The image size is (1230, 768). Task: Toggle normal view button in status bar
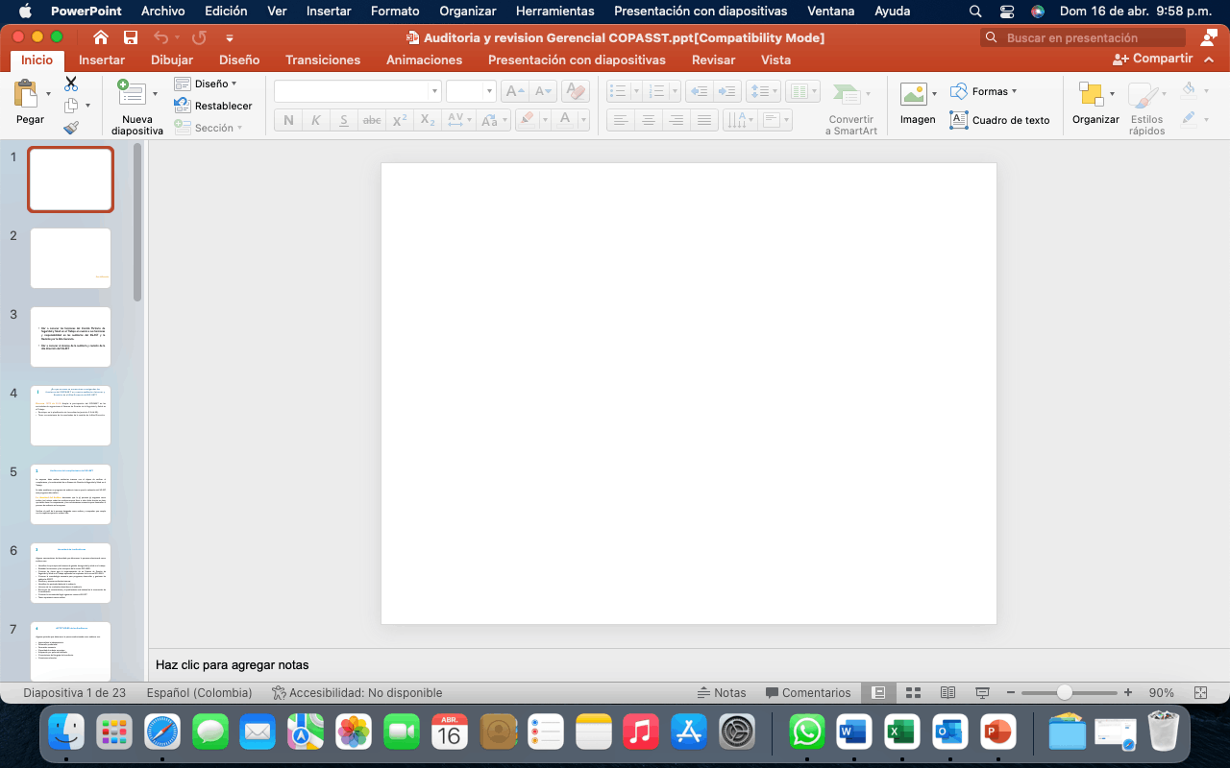[x=878, y=692]
